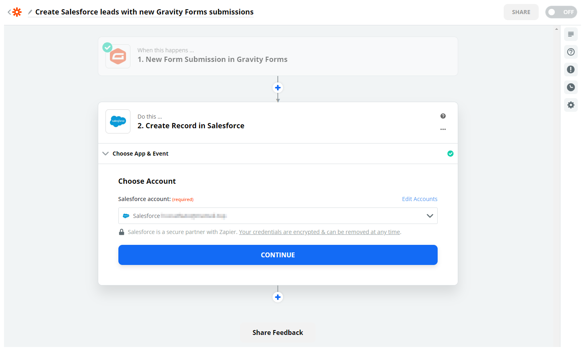Open the more options menu for step 2
585x351 pixels.
[x=443, y=129]
